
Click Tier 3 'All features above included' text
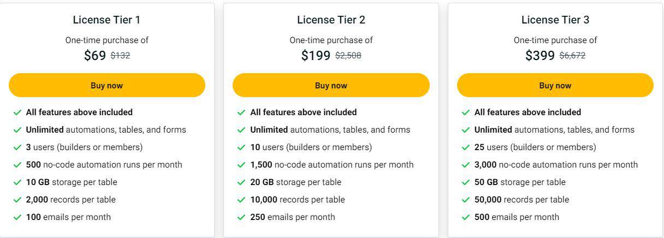coord(527,112)
